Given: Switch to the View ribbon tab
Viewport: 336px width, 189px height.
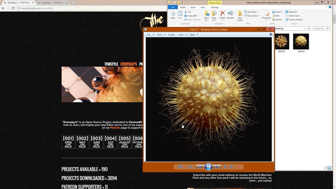Looking at the screenshot, I should point(203,7).
